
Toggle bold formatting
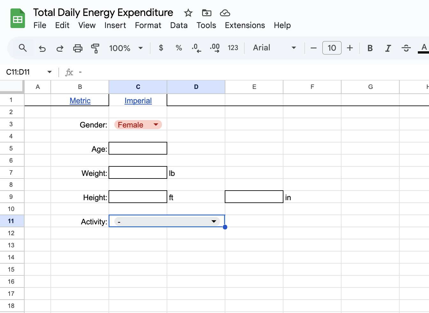pos(370,48)
